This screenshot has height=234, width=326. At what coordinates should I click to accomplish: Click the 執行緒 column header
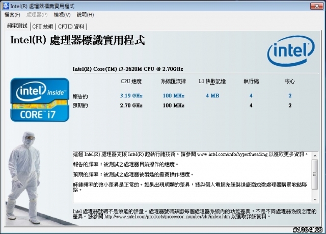click(x=251, y=82)
